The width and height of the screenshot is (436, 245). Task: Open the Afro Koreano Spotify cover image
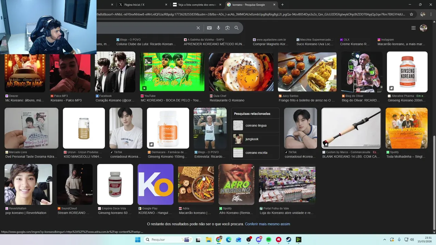pos(236,184)
